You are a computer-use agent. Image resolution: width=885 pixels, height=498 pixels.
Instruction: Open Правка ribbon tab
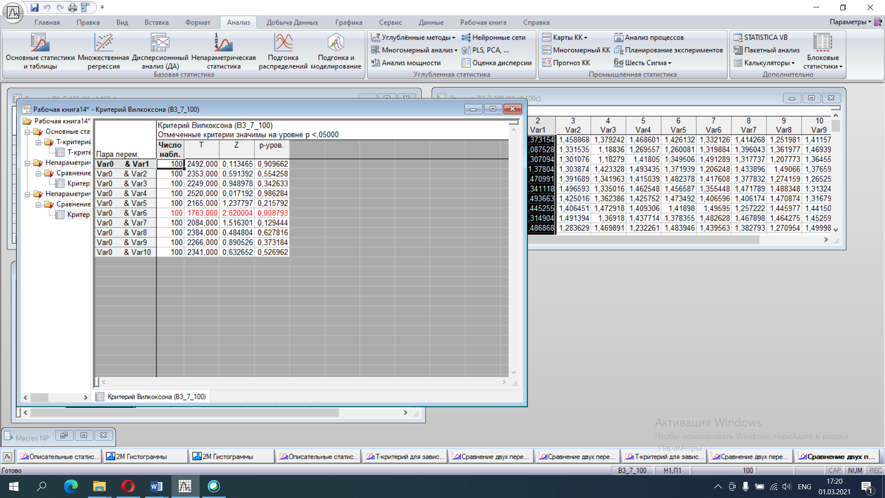(88, 22)
